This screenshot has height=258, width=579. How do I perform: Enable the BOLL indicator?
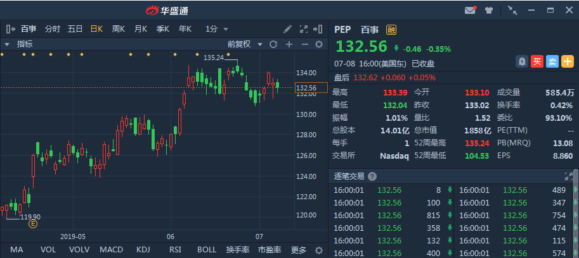click(x=207, y=250)
